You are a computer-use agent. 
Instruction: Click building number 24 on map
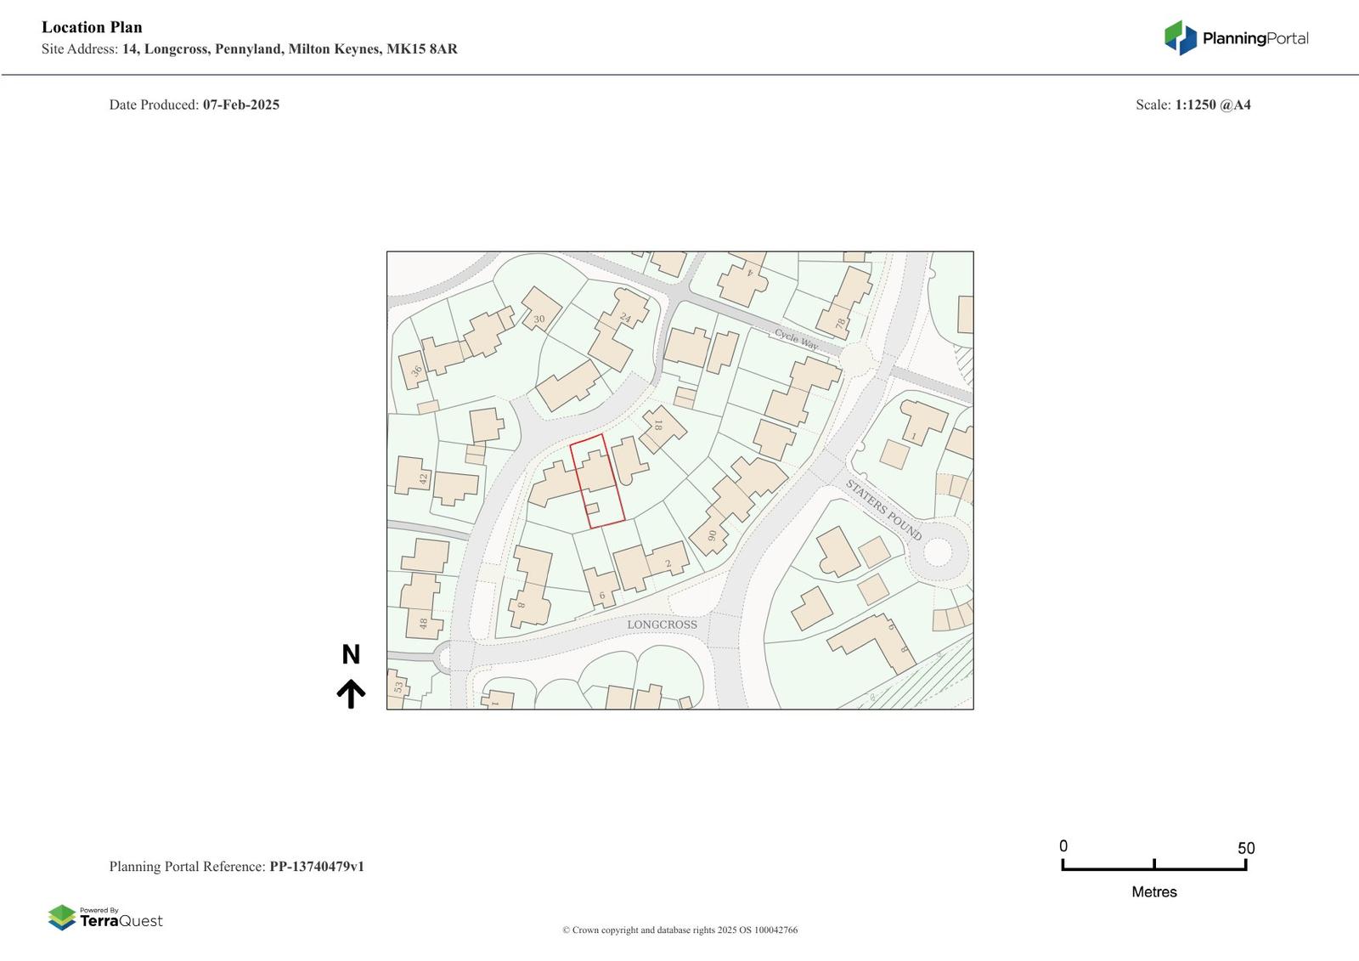pyautogui.click(x=626, y=319)
